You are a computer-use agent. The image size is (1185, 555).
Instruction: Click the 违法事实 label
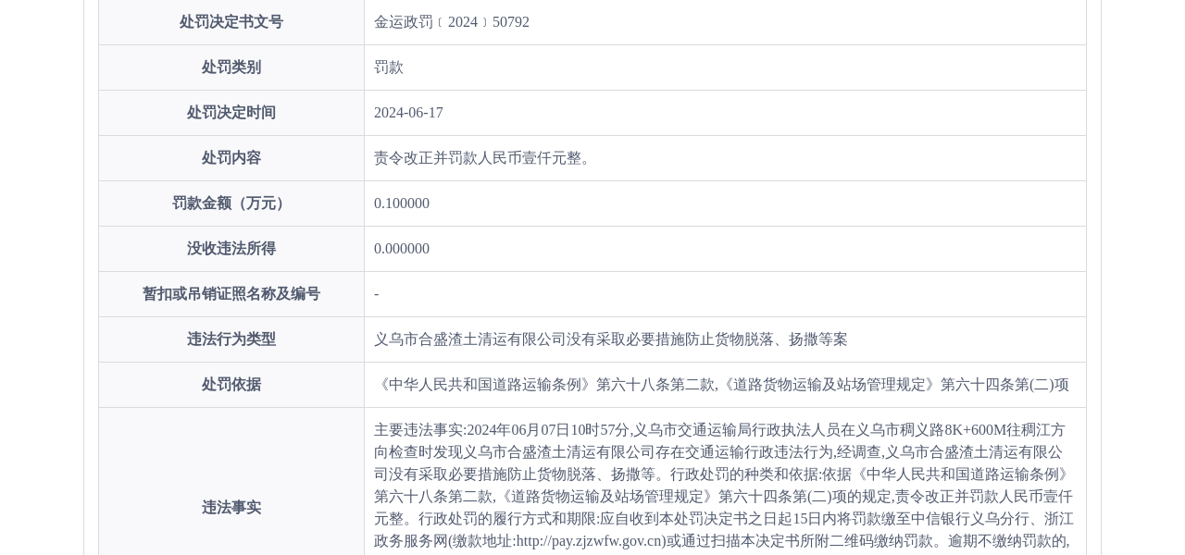[231, 508]
